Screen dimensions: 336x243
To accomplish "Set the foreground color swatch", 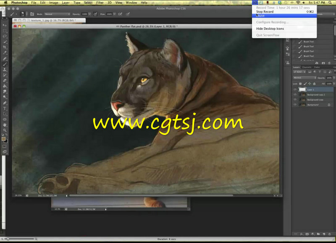I will pos(3,139).
